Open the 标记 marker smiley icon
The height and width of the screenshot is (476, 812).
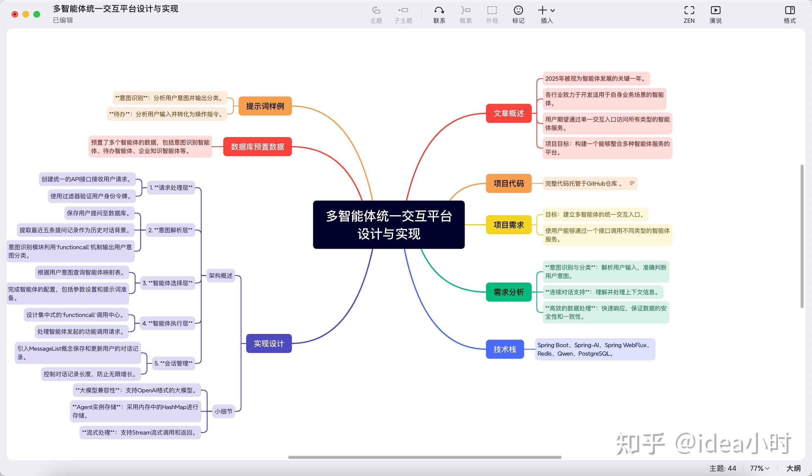pos(518,11)
